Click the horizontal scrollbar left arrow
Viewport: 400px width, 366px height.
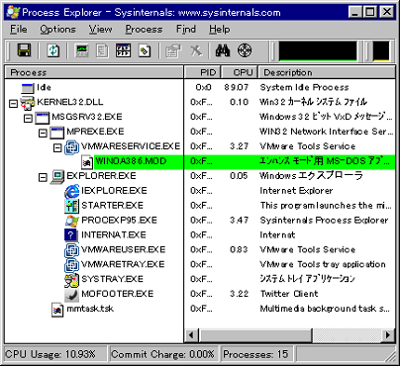(191, 335)
